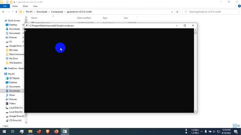Viewport: 241px width, 135px height.
Task: Launch Brave browser from taskbar
Action: (48, 132)
